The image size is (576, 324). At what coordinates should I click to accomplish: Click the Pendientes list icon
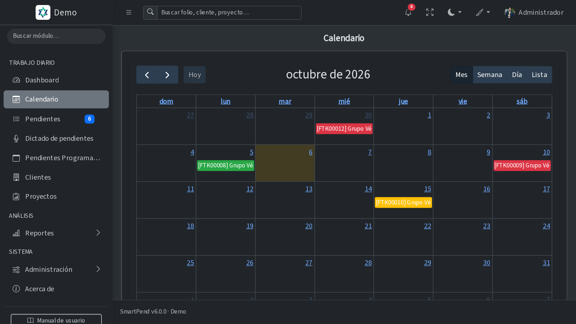(16, 119)
